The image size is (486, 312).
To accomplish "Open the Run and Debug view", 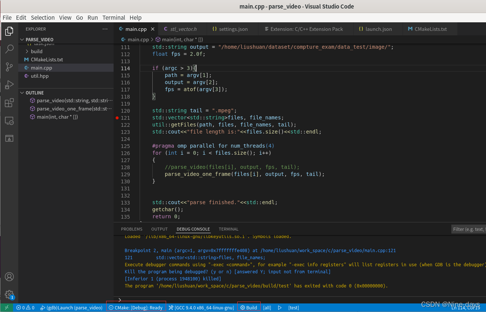I will tap(9, 85).
